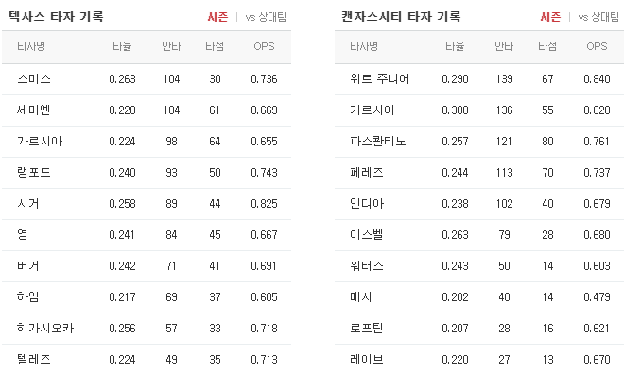The height and width of the screenshot is (389, 624).
Task: Open player 위트 주니어 entry
Action: (x=380, y=79)
